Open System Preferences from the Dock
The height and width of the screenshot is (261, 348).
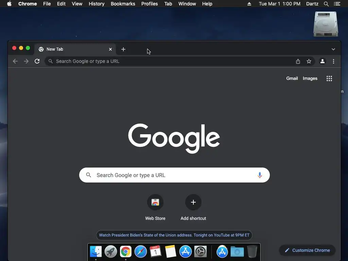point(201,251)
